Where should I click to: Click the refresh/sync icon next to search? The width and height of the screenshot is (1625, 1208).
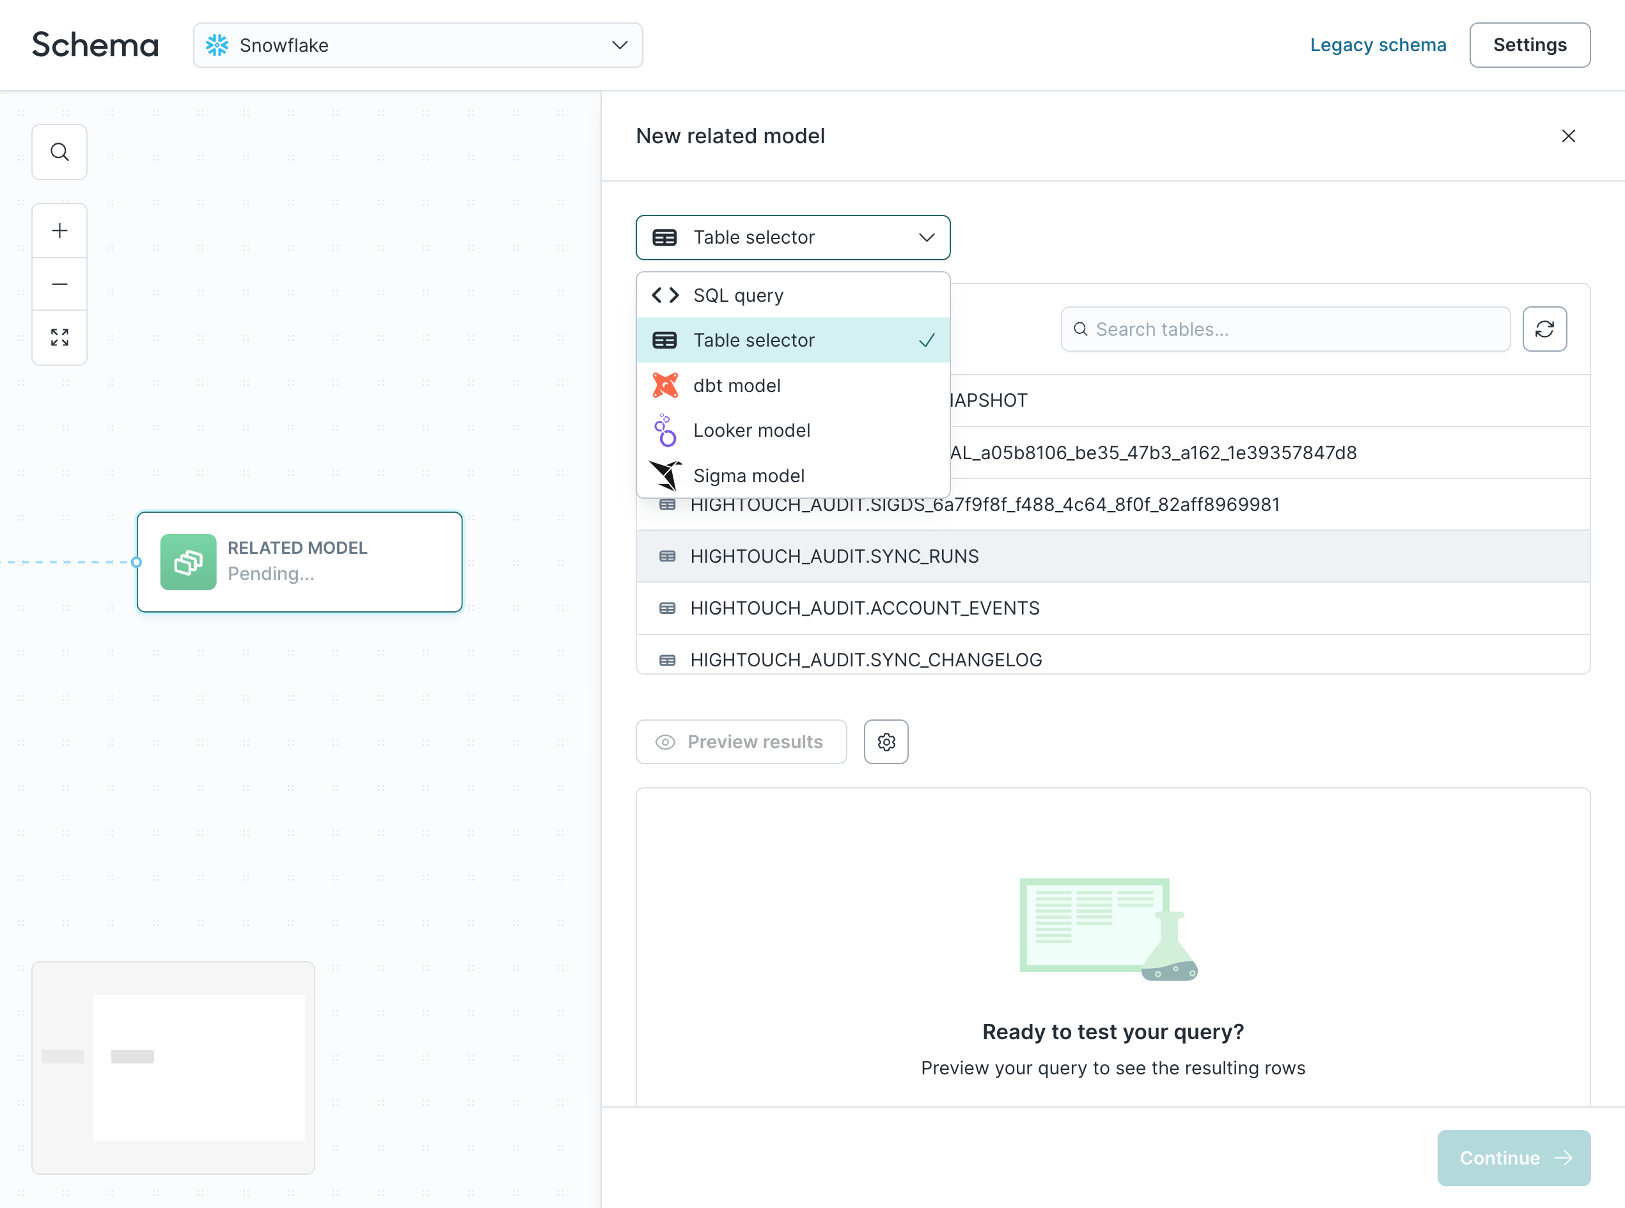click(x=1545, y=329)
